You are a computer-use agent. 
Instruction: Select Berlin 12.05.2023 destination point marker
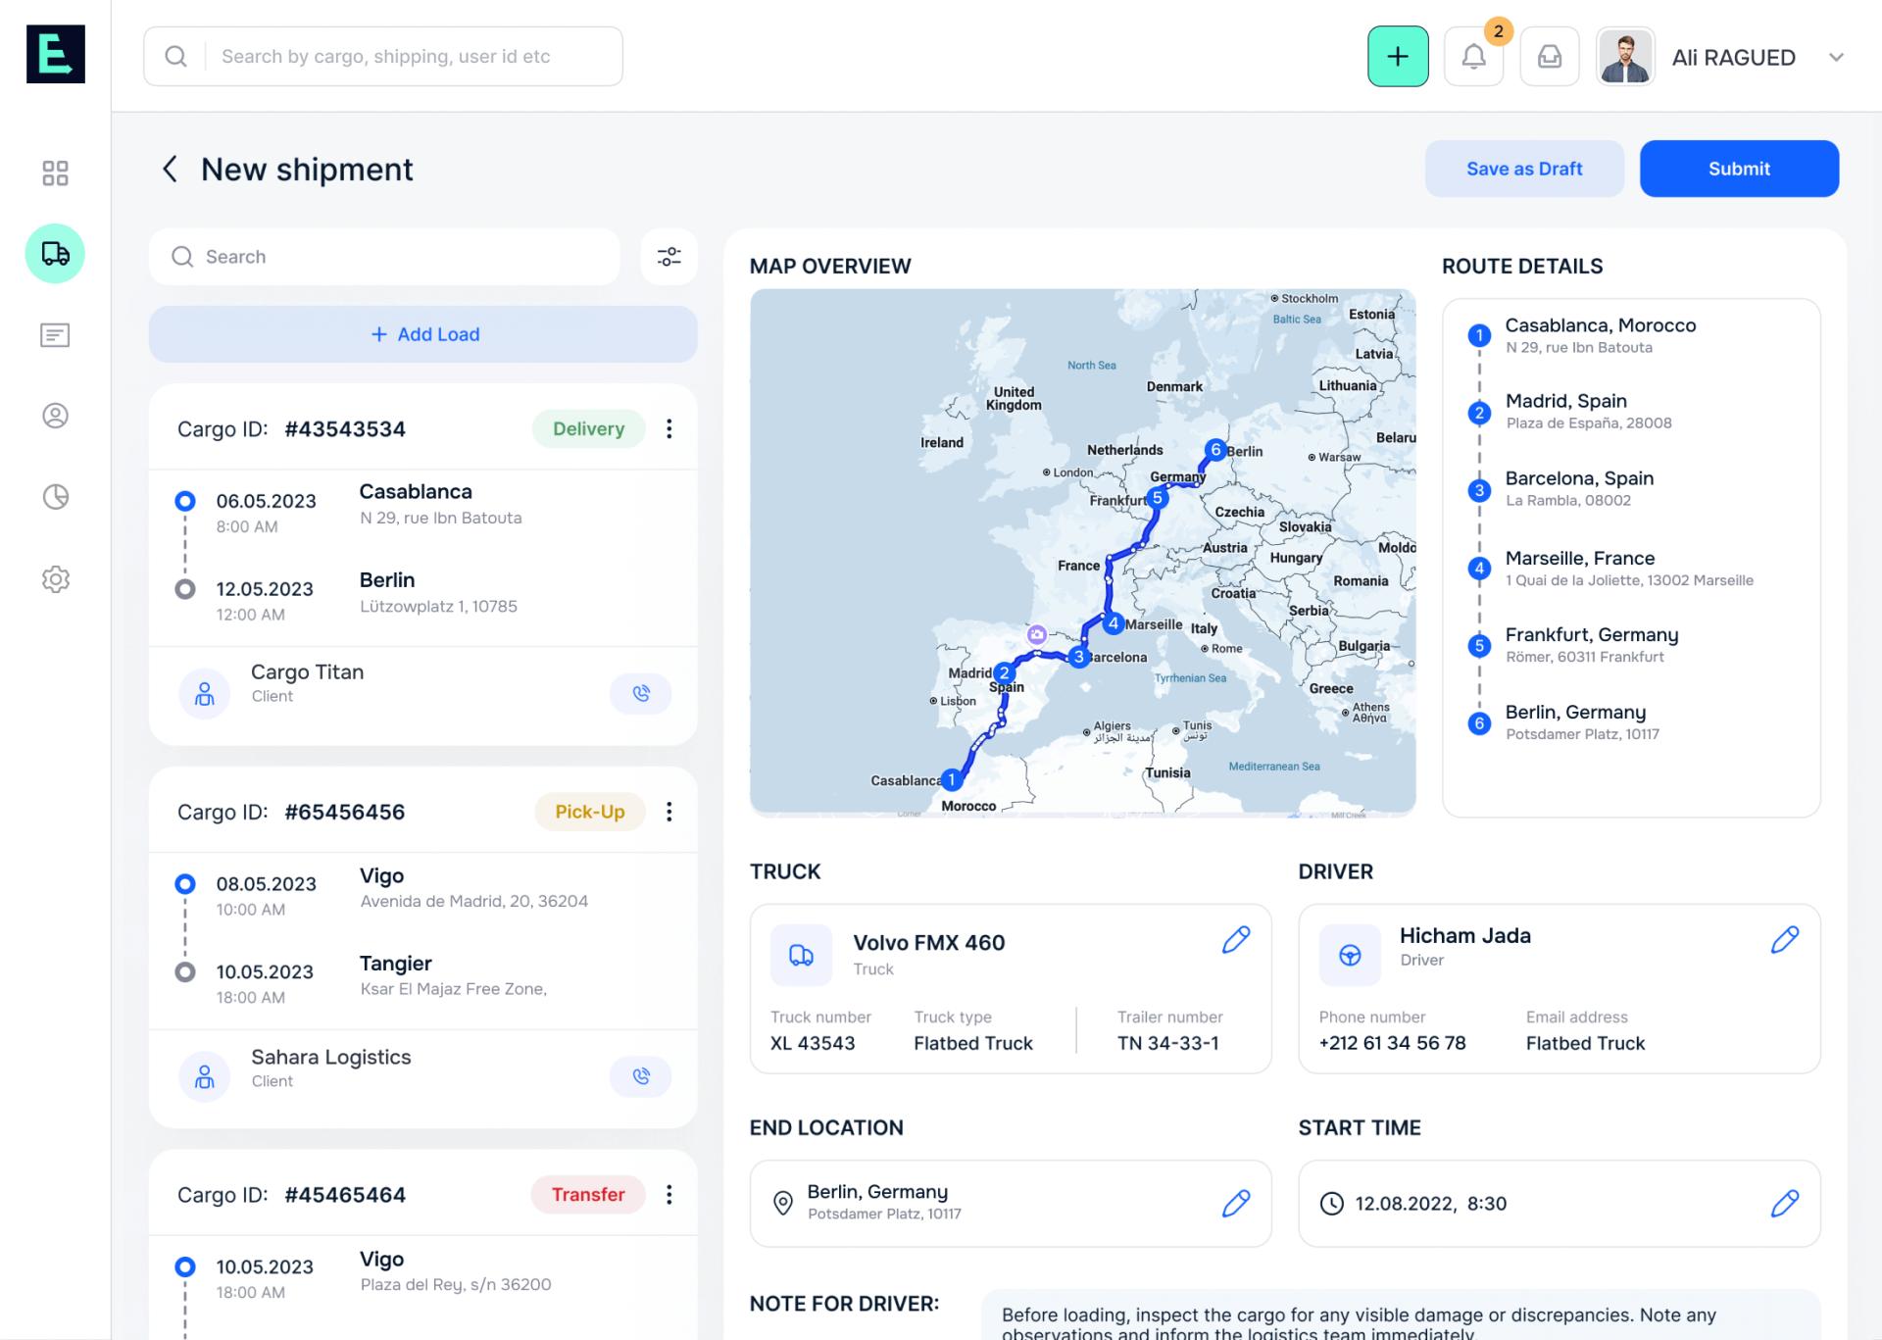184,589
